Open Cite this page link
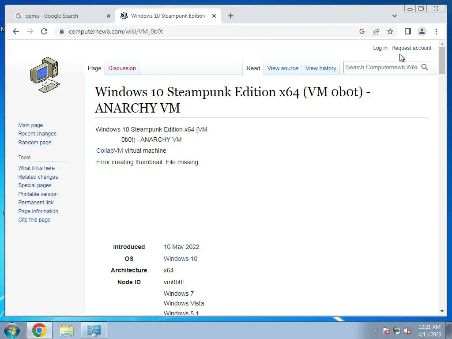Viewport: 452px width, 339px height. point(34,219)
